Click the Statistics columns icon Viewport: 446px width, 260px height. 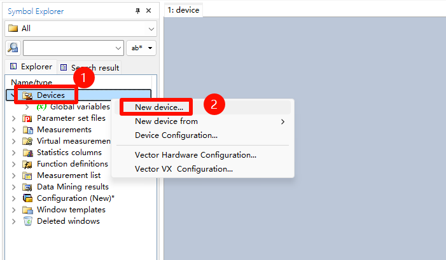(x=27, y=153)
